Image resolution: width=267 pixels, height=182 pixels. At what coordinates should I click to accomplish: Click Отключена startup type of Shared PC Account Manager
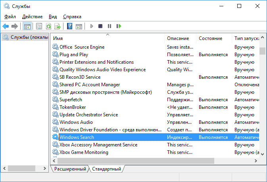247,85
